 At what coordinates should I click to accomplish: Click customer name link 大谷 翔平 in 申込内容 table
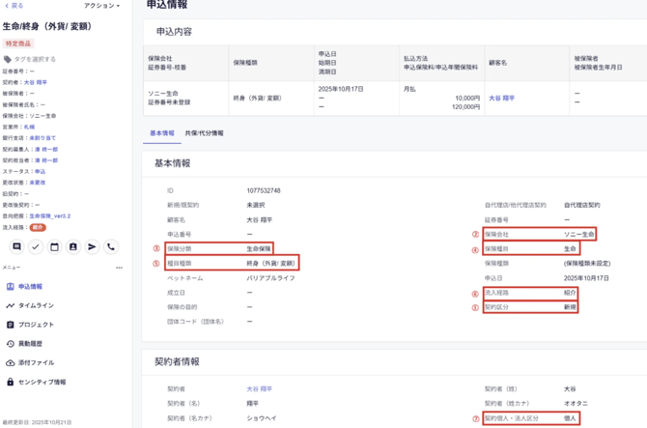click(x=501, y=98)
